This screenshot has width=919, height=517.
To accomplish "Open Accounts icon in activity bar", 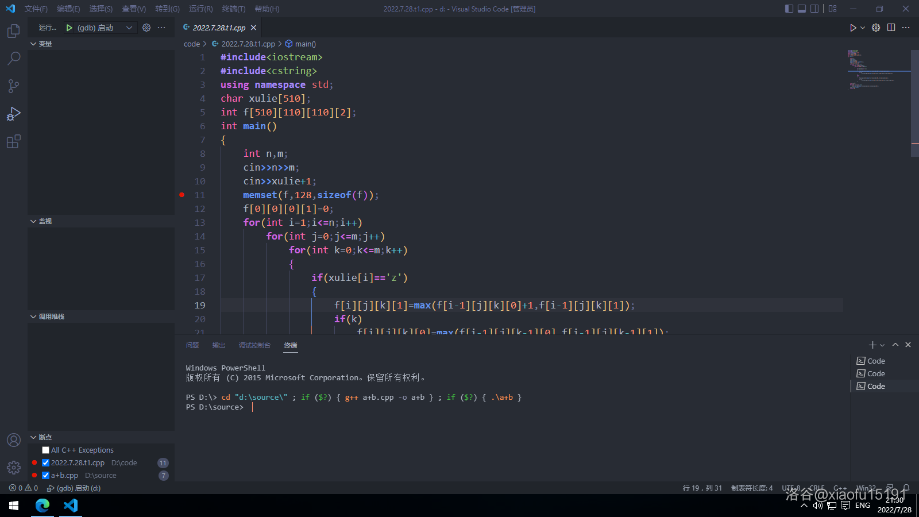I will pyautogui.click(x=14, y=440).
